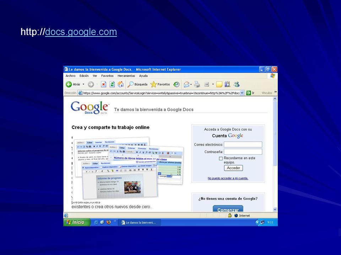The height and width of the screenshot is (255, 341).
Task: Click the page scrollbar down arrow
Action: coord(275,209)
